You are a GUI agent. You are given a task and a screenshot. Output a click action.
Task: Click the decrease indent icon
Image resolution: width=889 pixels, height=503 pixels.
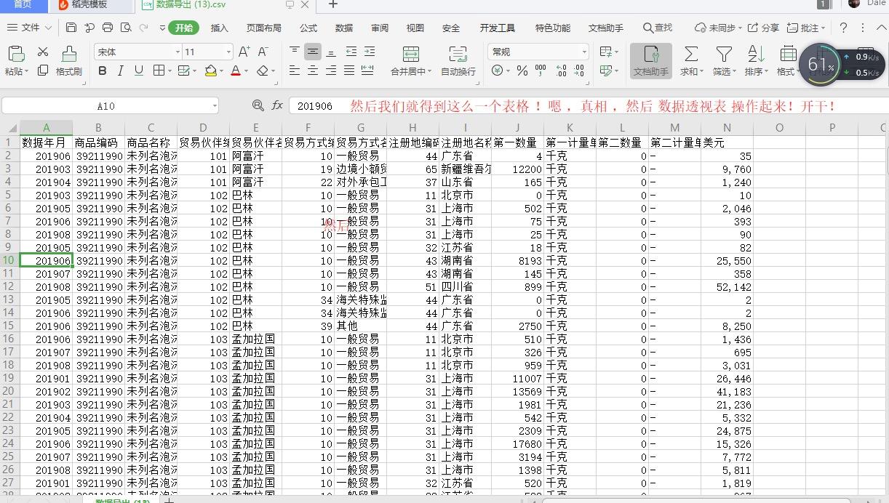click(x=351, y=52)
